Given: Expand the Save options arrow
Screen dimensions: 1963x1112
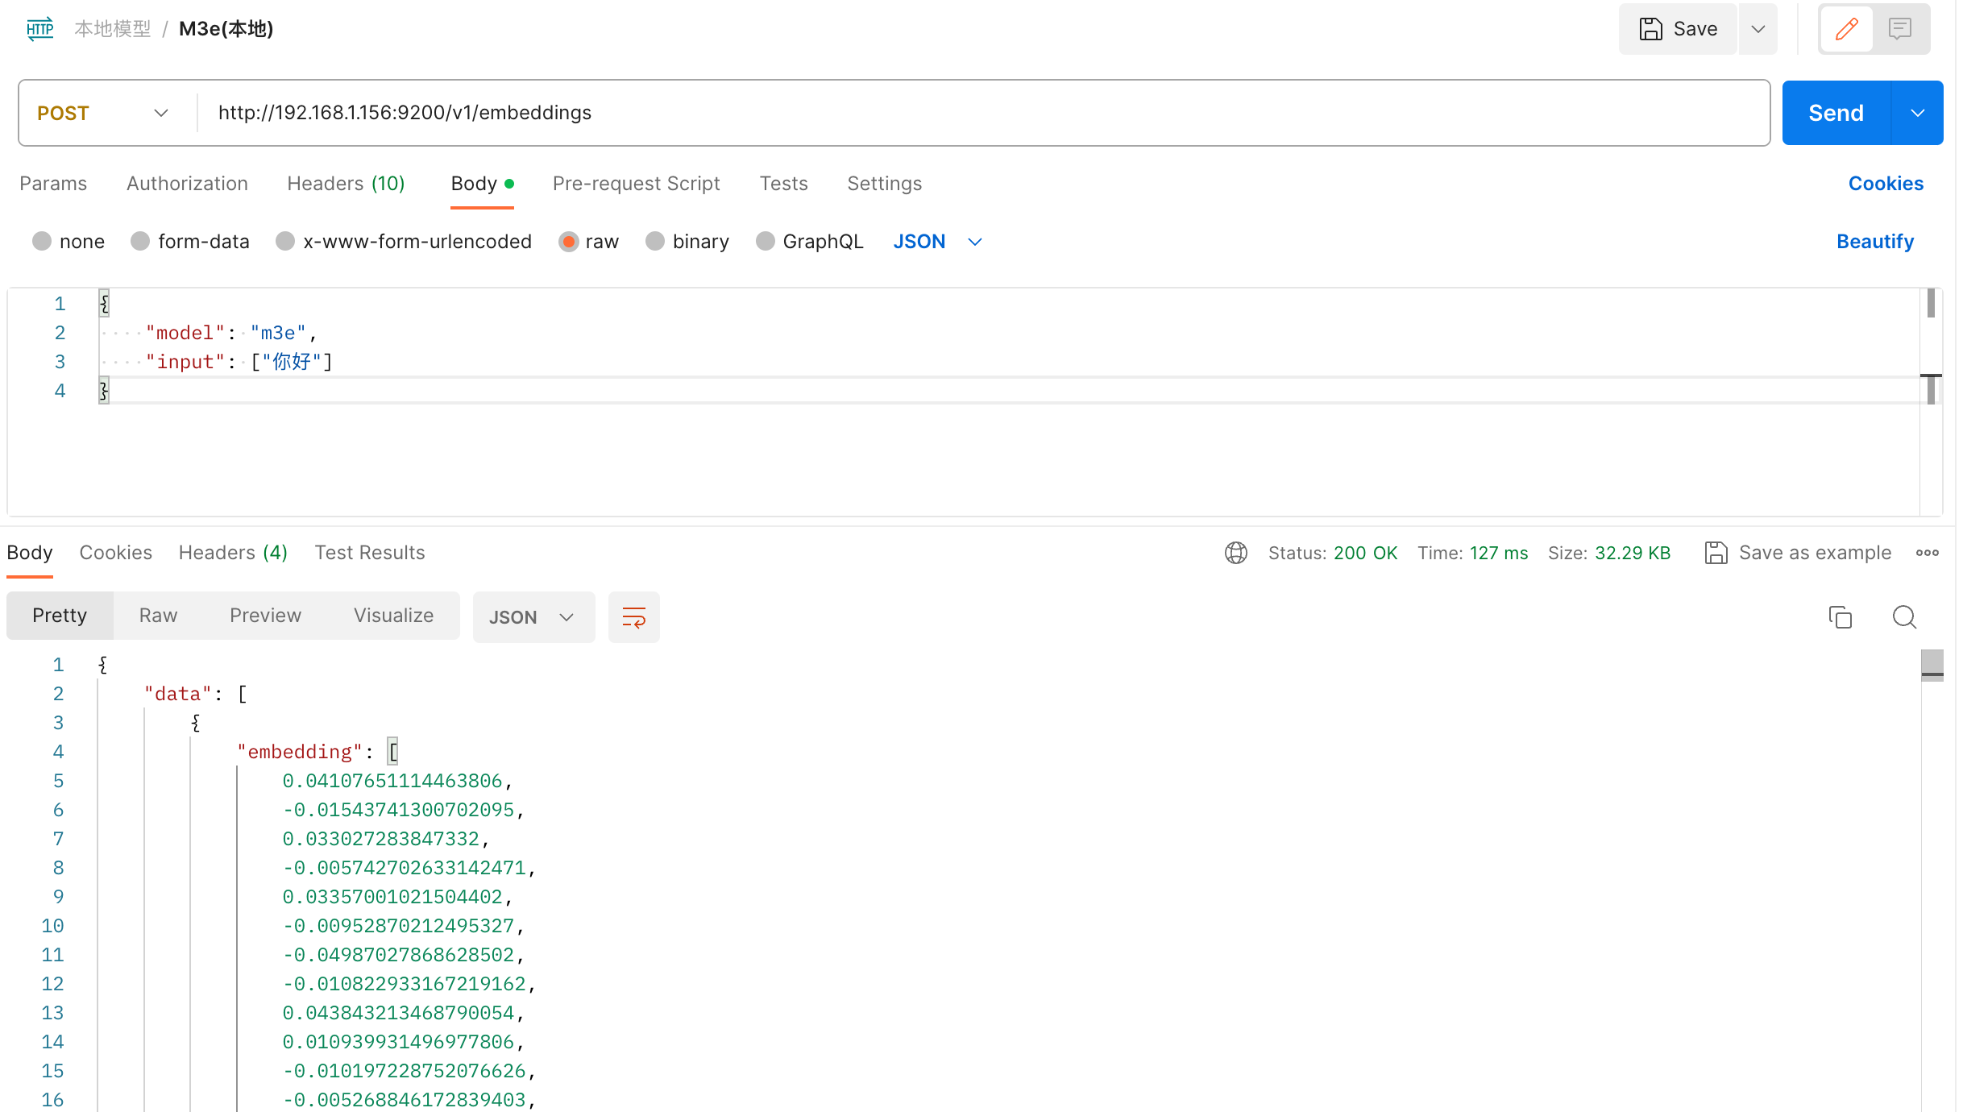Looking at the screenshot, I should tap(1758, 29).
